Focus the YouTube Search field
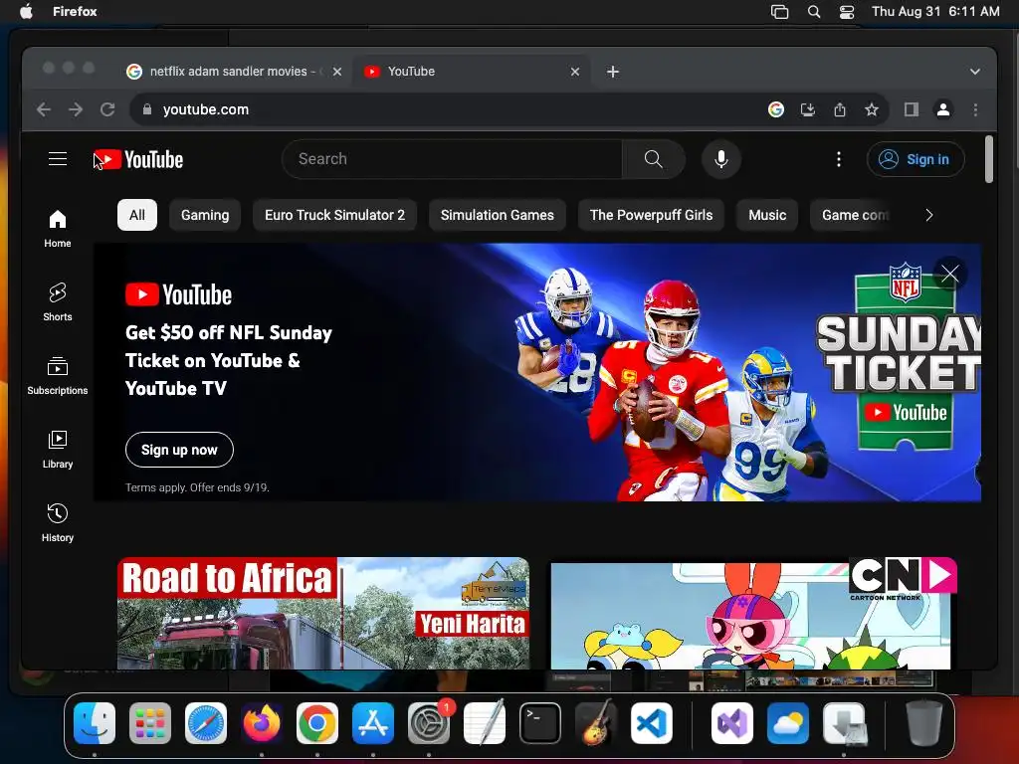 tap(452, 159)
